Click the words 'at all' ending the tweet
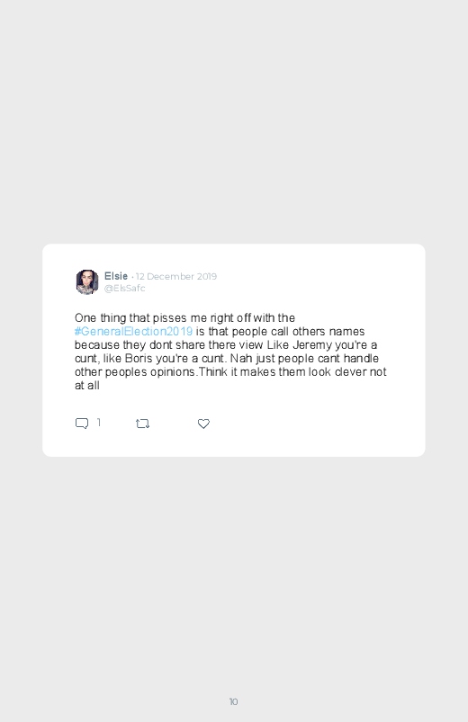This screenshot has height=722, width=468. [x=87, y=386]
